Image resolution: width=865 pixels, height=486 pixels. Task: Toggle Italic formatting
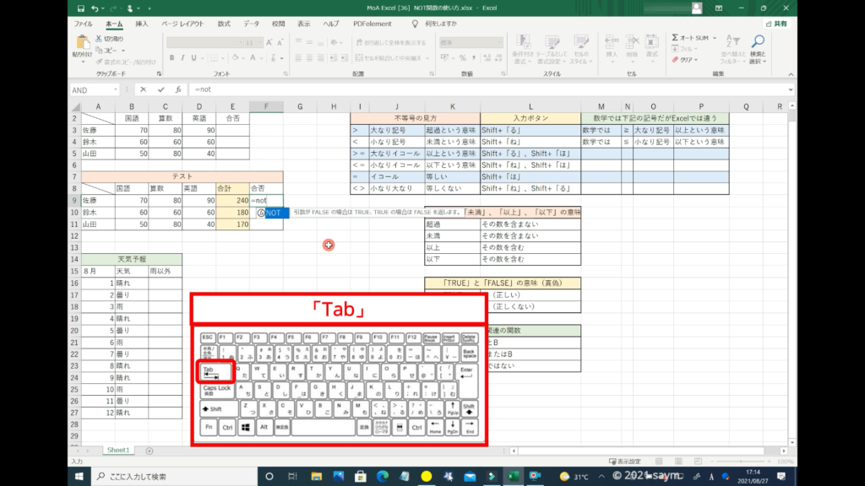182,58
